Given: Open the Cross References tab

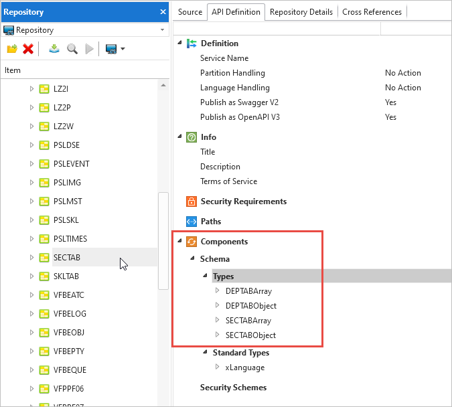Looking at the screenshot, I should coord(372,12).
